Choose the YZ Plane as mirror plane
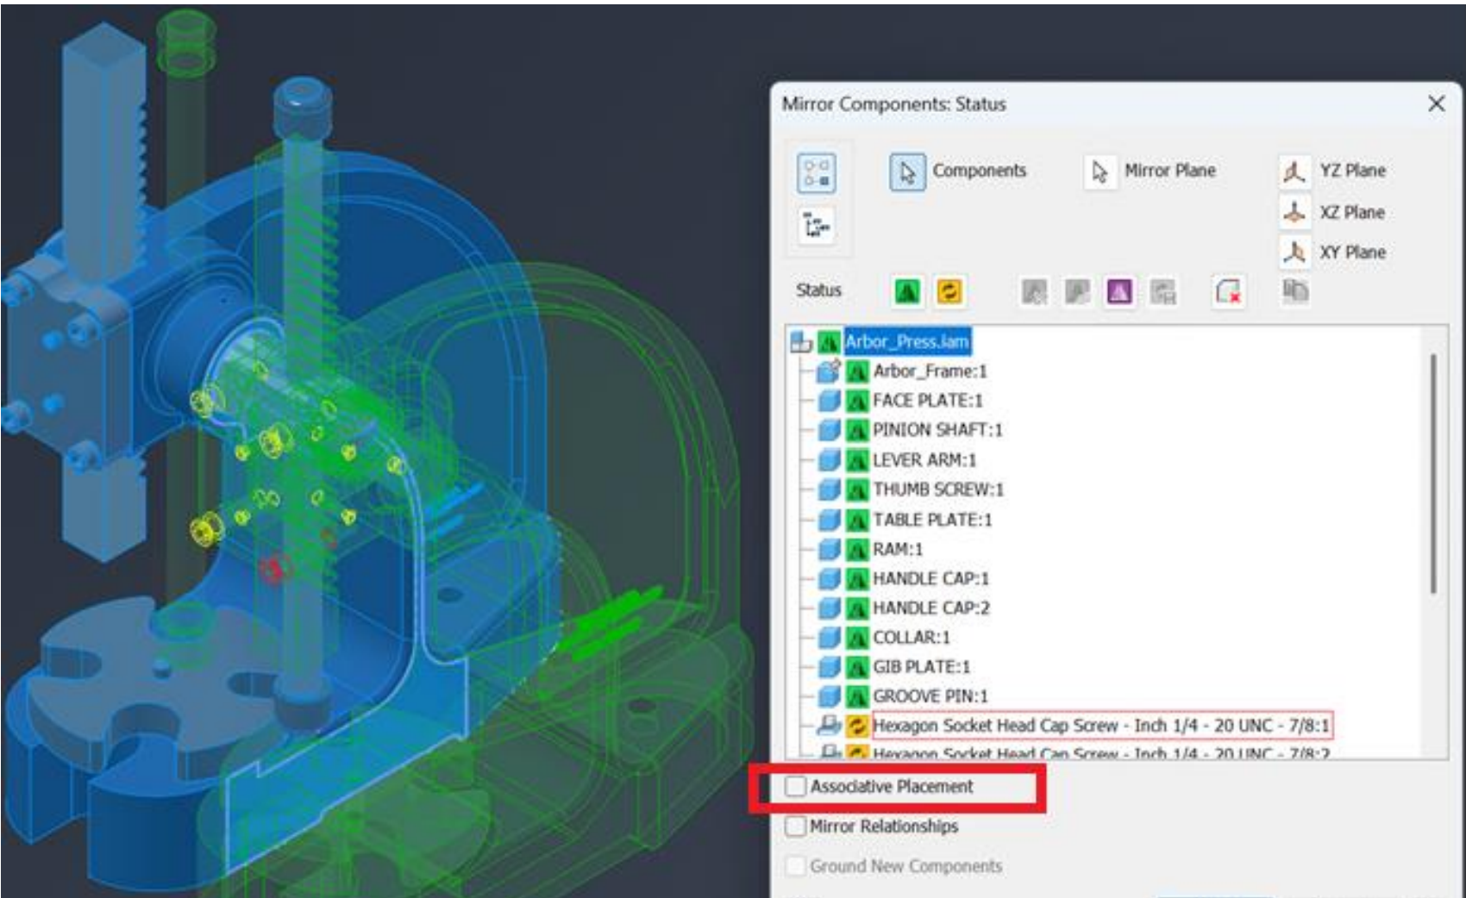The width and height of the screenshot is (1466, 898). coord(1294,171)
